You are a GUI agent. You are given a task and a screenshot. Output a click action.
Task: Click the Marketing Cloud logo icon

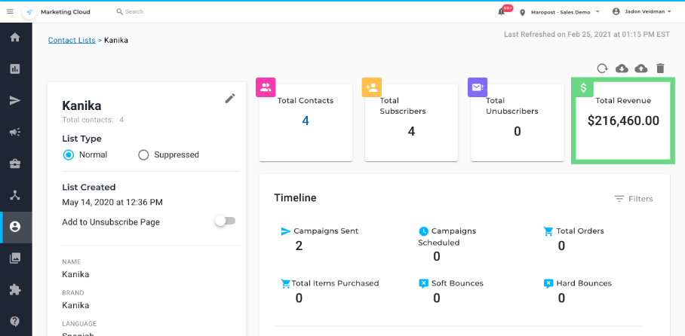pos(29,12)
